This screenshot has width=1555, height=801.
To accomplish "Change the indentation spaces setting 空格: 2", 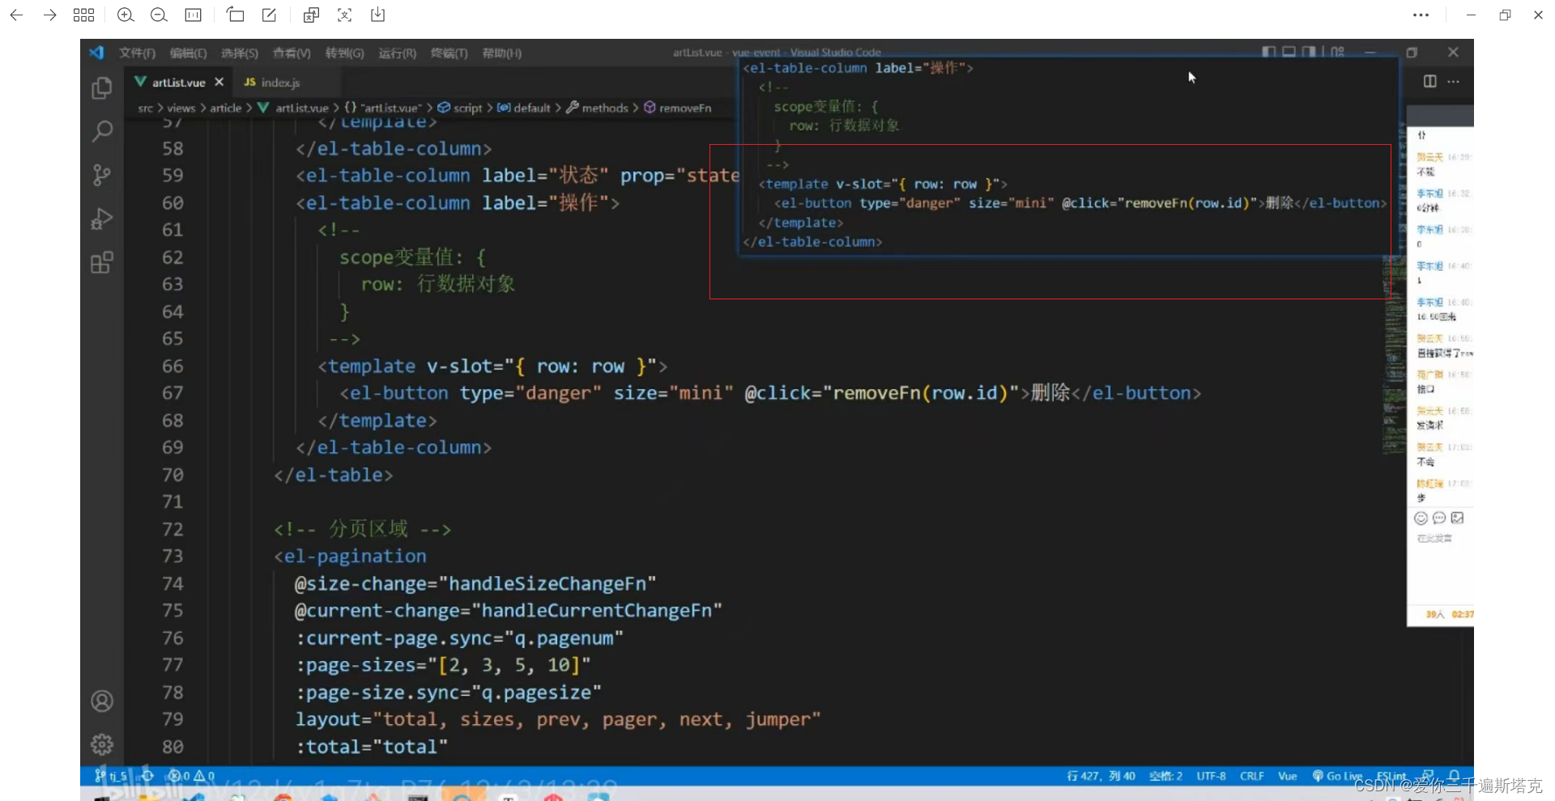I will point(1165,775).
